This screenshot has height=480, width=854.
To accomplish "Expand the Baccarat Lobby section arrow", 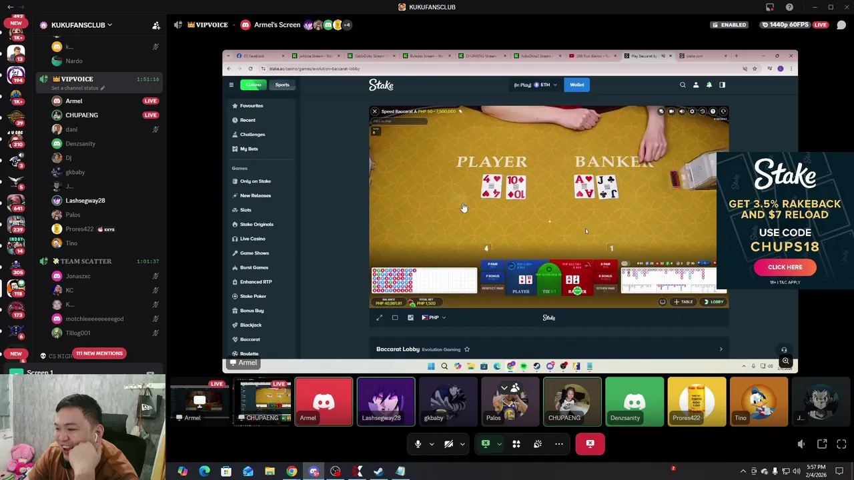I will 721,349.
